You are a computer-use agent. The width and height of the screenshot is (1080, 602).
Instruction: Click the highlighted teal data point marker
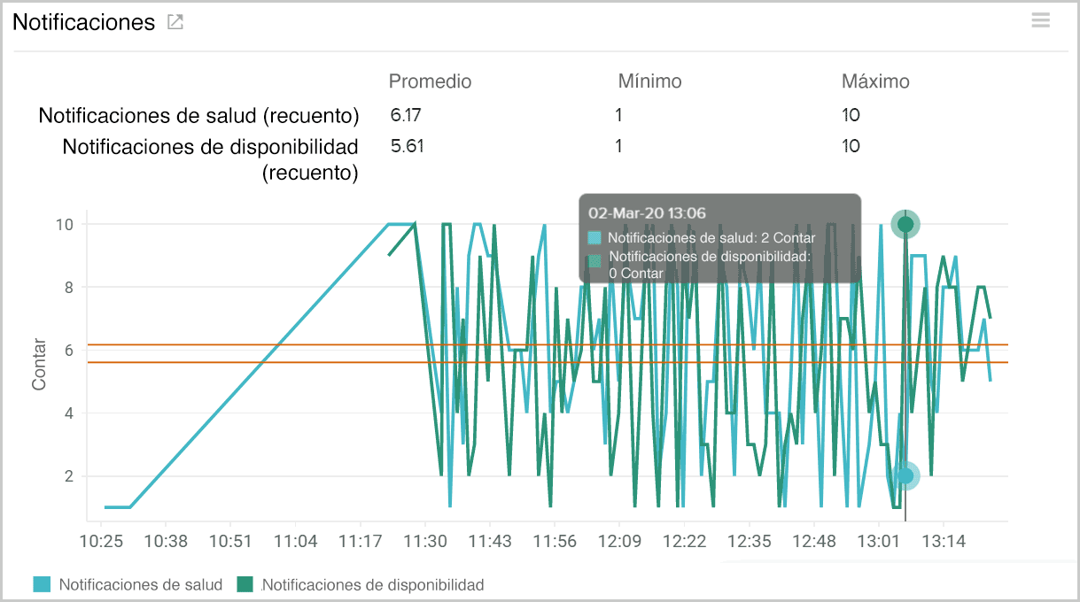[905, 476]
